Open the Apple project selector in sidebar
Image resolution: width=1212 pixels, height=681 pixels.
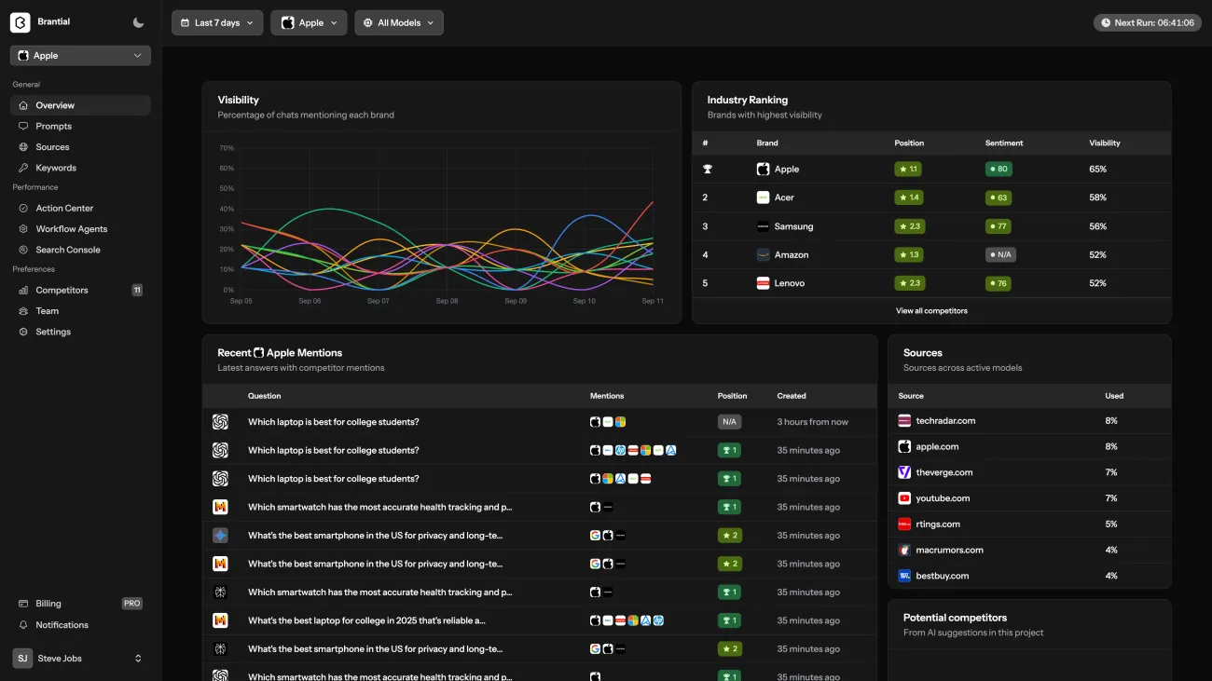[80, 56]
